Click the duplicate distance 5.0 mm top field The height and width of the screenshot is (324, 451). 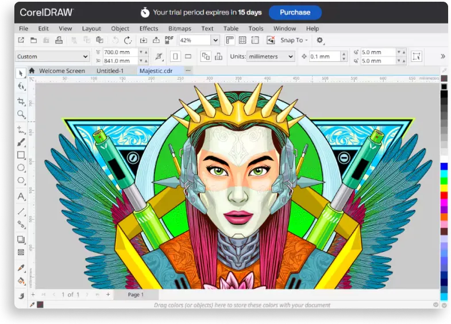[378, 52]
